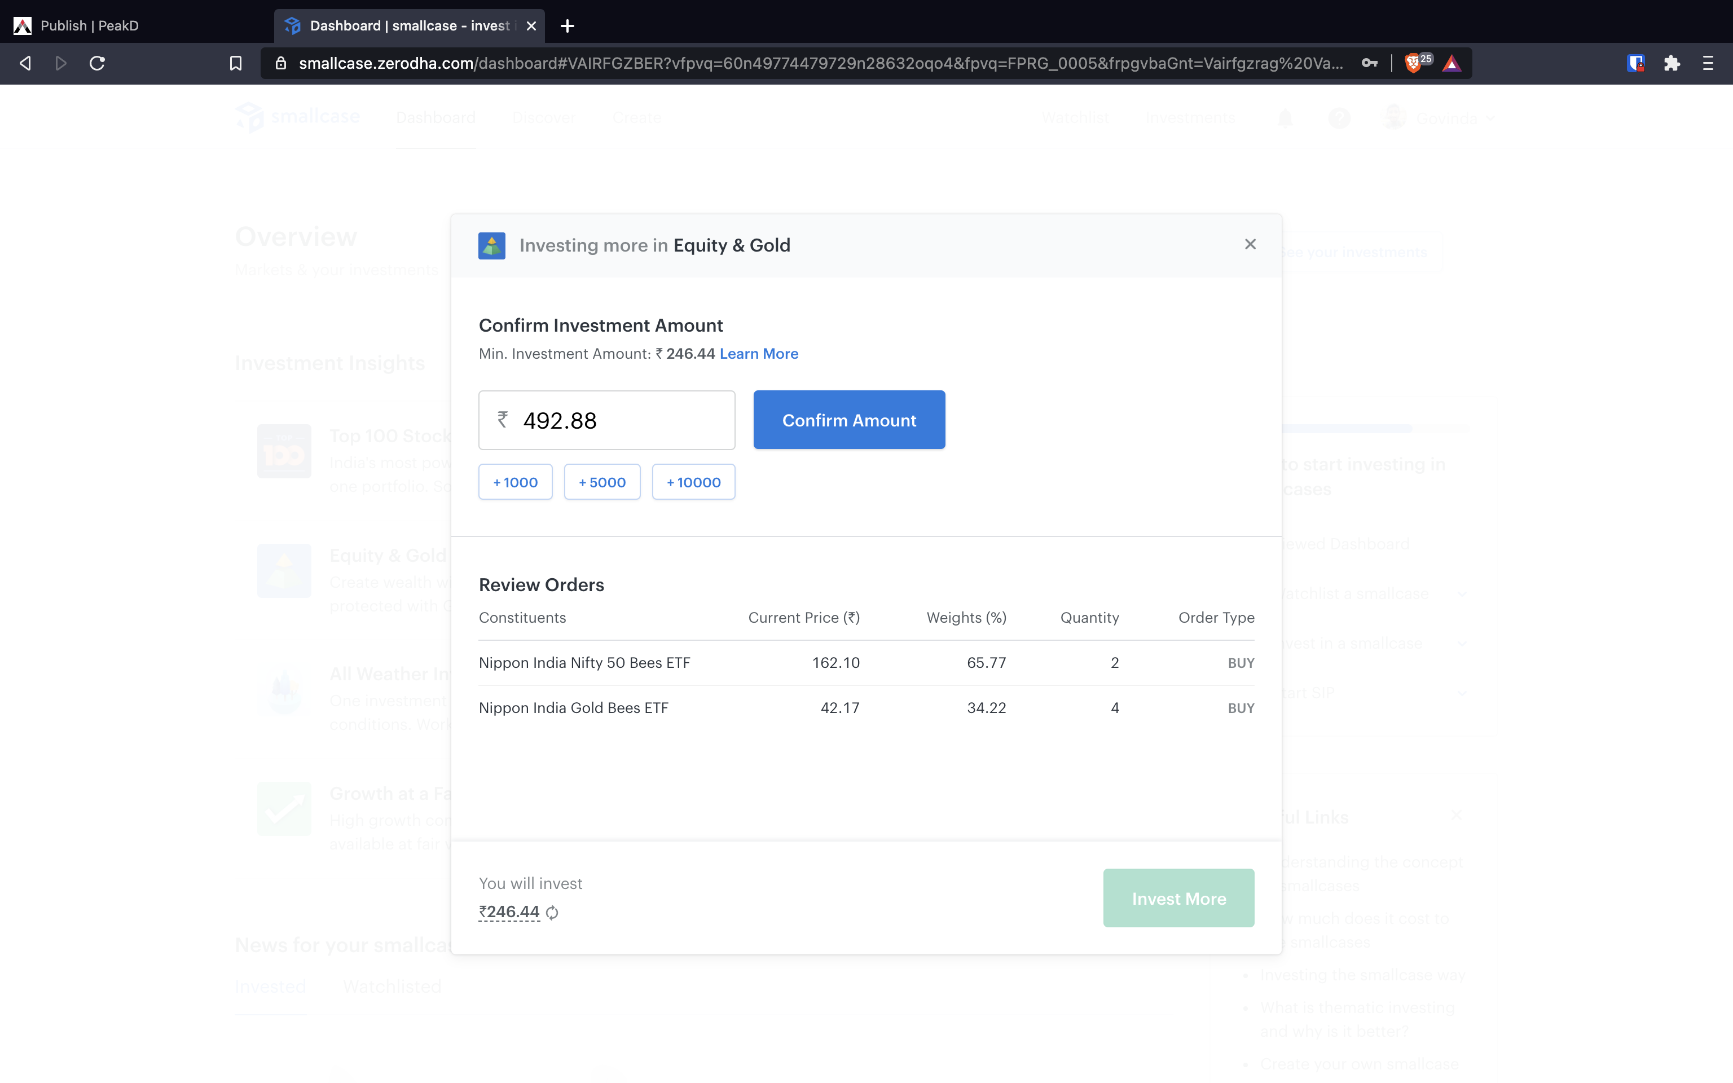Screen dimensions: 1733x1083
Task: Click the investment amount input field
Action: click(x=606, y=420)
